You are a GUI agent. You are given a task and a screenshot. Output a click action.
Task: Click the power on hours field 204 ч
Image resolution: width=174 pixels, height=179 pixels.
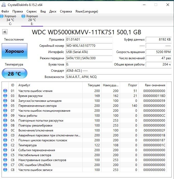159,64
